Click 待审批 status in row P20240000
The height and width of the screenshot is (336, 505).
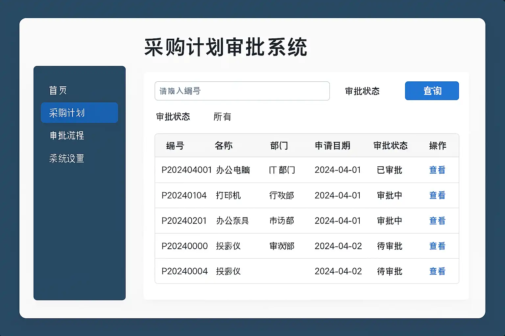(390, 246)
